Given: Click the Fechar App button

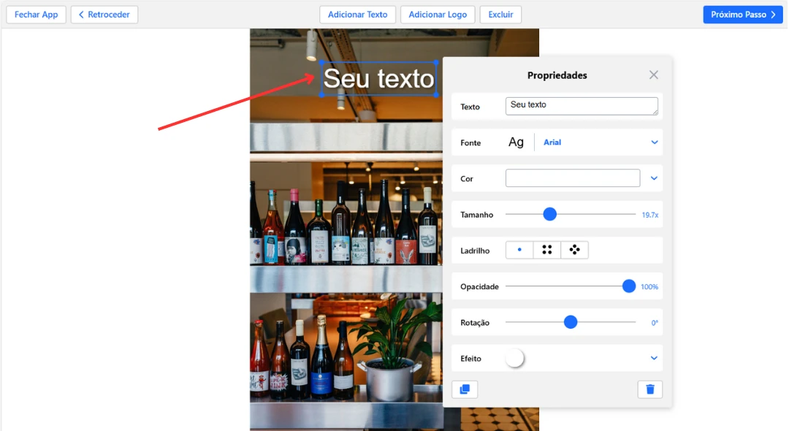Looking at the screenshot, I should [36, 14].
